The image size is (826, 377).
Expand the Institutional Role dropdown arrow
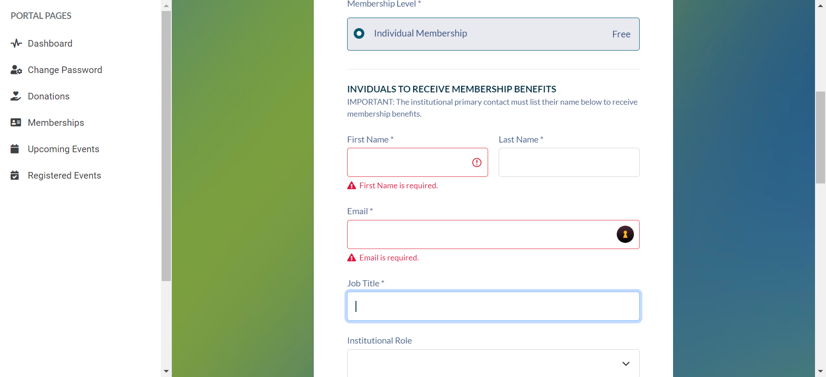pos(626,364)
